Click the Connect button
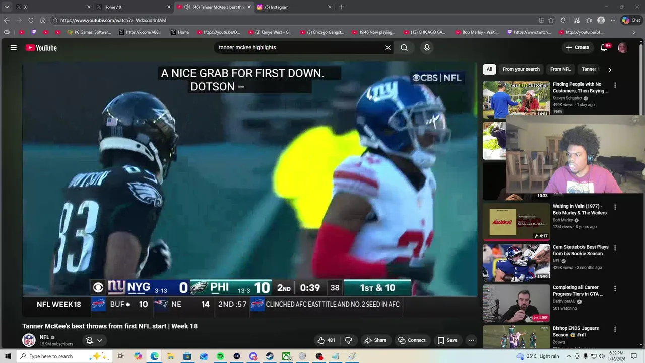645x363 pixels. point(412,340)
